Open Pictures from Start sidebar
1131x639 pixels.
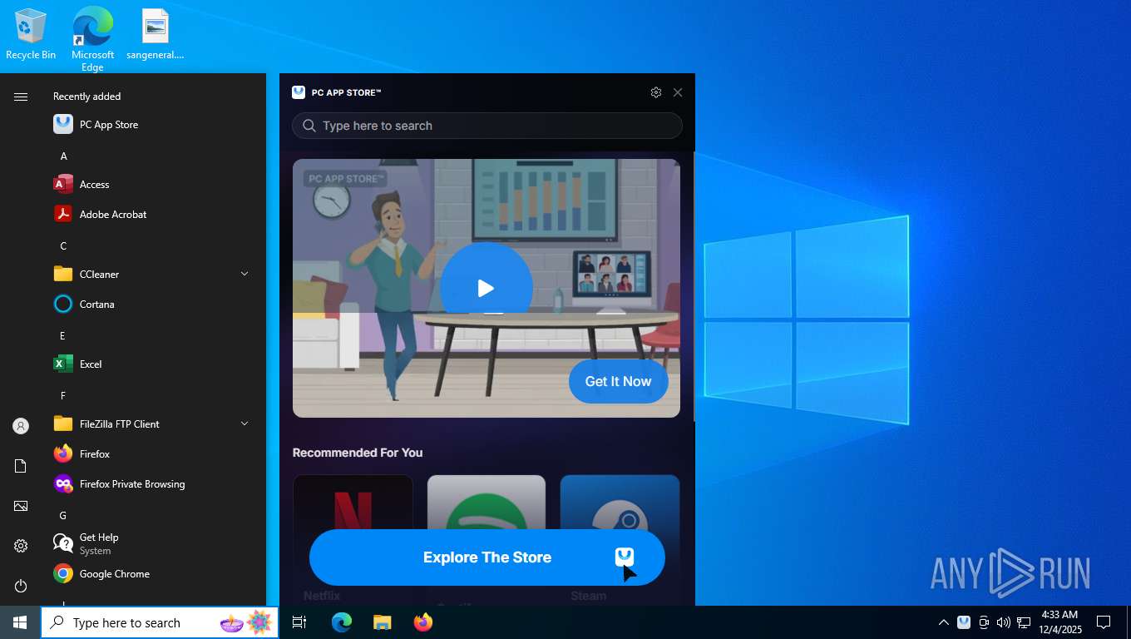pos(21,506)
